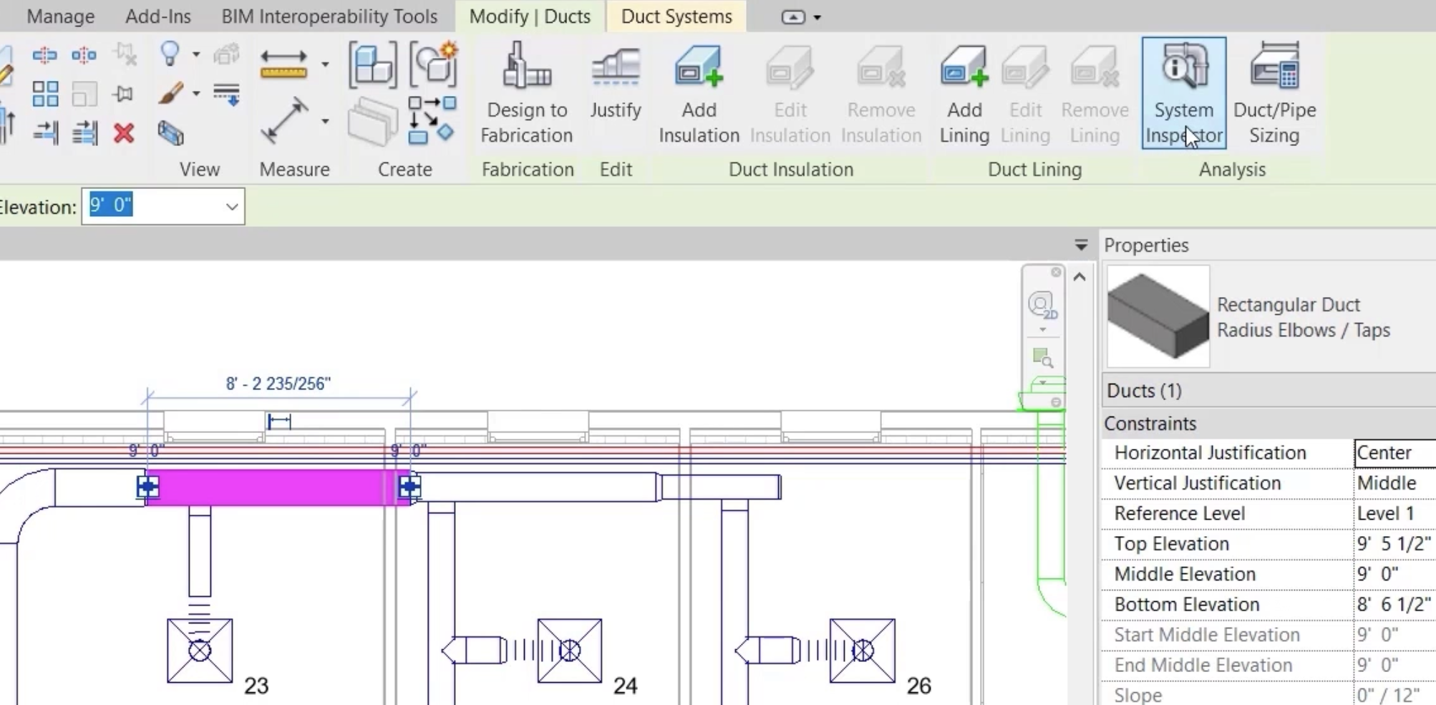Image resolution: width=1436 pixels, height=705 pixels.
Task: Open Duct/Pipe Sizing tool
Action: pyautogui.click(x=1274, y=93)
